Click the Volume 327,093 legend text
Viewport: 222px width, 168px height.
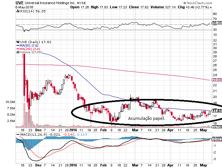pyautogui.click(x=31, y=52)
